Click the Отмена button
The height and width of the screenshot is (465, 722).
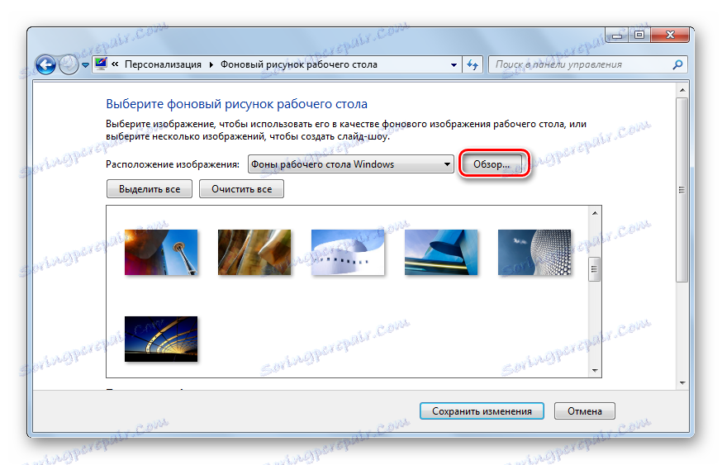click(584, 411)
